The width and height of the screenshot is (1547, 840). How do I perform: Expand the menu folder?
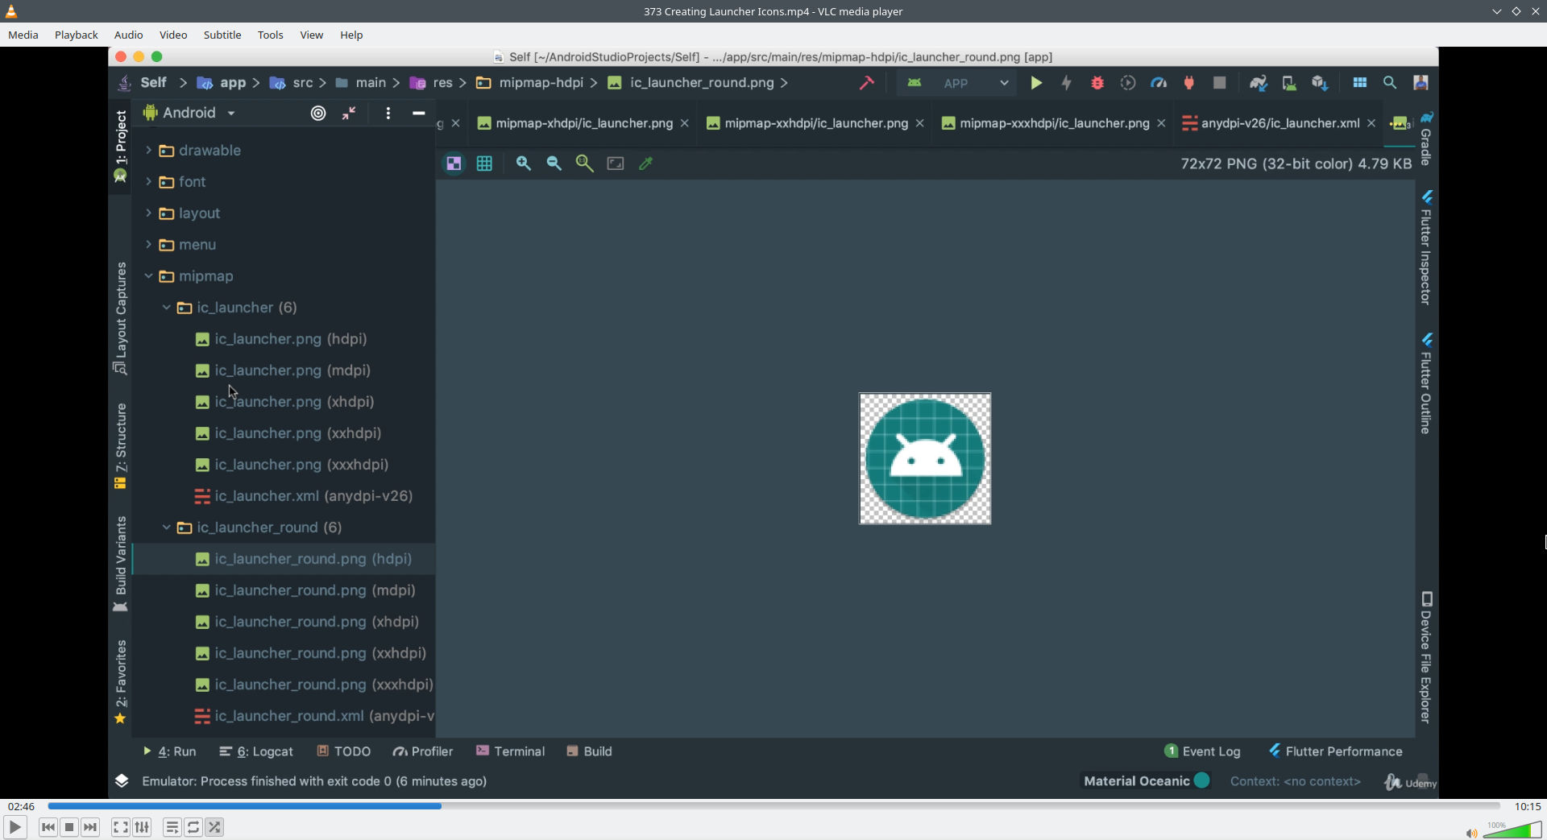(148, 245)
